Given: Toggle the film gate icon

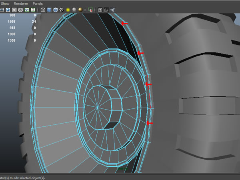Looking at the screenshot, I should click(2, 10).
